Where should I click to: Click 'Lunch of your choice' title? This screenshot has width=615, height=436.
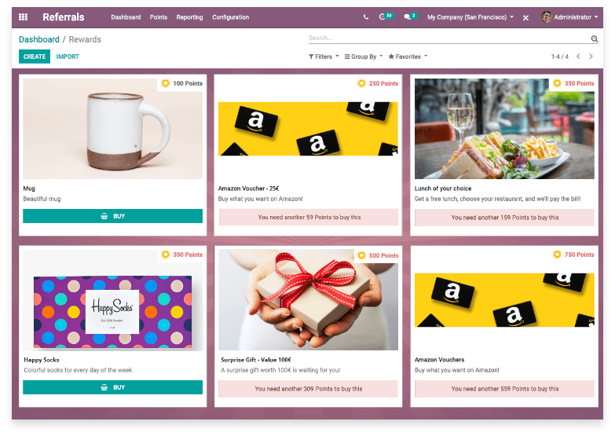click(x=443, y=189)
